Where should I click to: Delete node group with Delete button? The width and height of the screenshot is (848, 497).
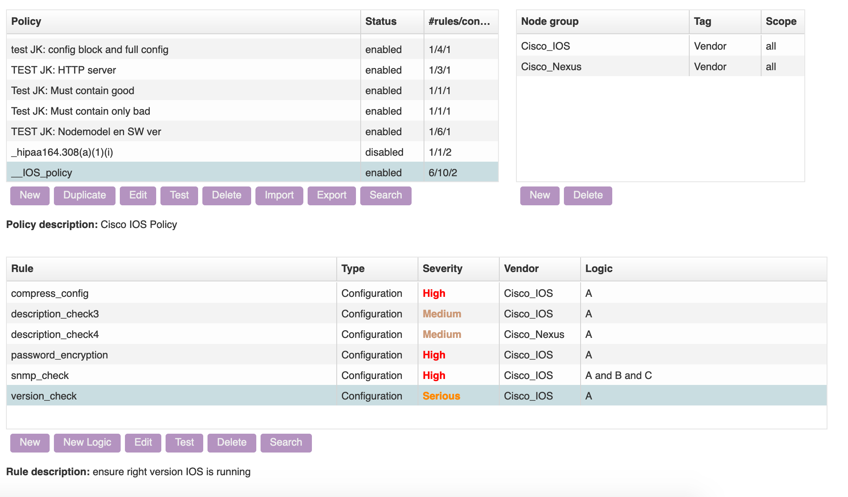click(x=587, y=195)
